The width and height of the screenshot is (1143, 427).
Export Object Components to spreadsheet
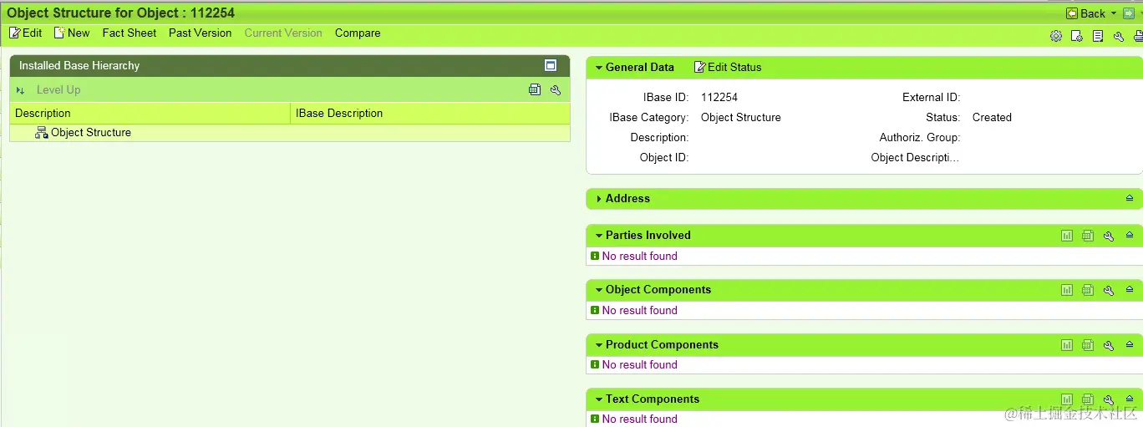(x=1088, y=290)
